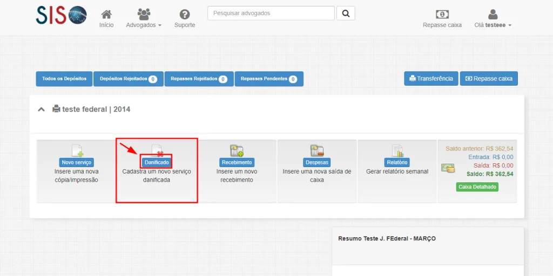Click printer icon beside teste federal
This screenshot has width=553, height=276.
click(x=56, y=109)
